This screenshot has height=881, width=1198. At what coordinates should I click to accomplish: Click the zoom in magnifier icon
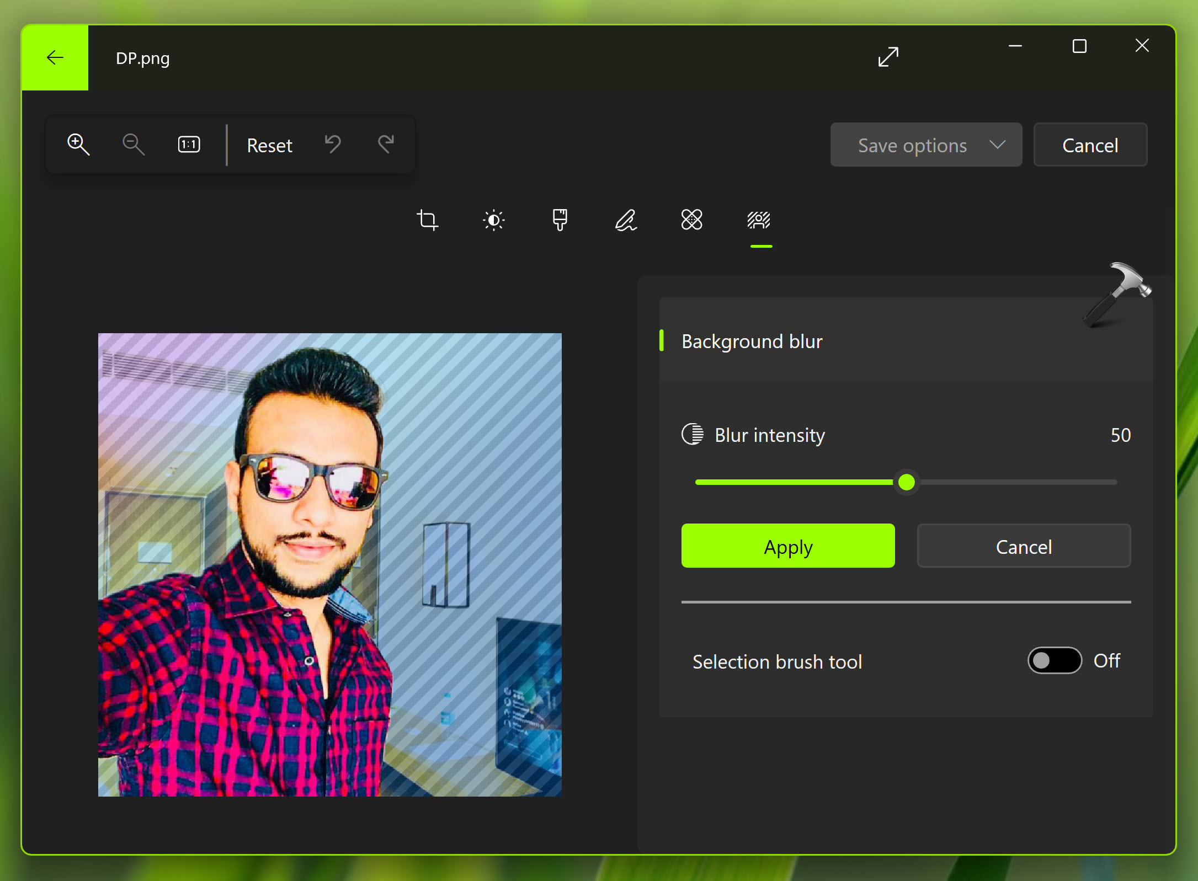[x=78, y=144]
